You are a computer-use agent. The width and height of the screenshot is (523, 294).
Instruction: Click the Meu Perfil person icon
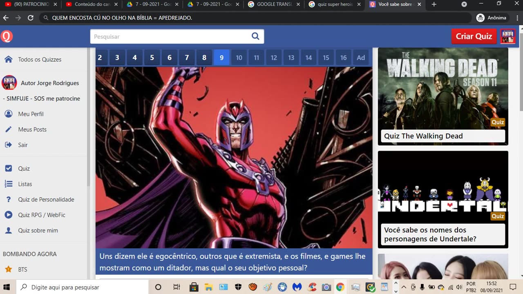(8, 114)
